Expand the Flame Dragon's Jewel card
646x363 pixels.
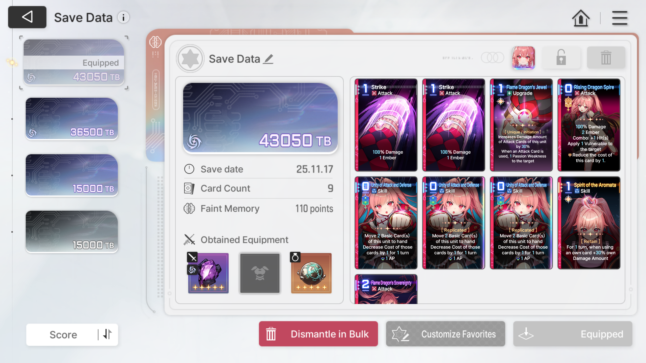[521, 125]
